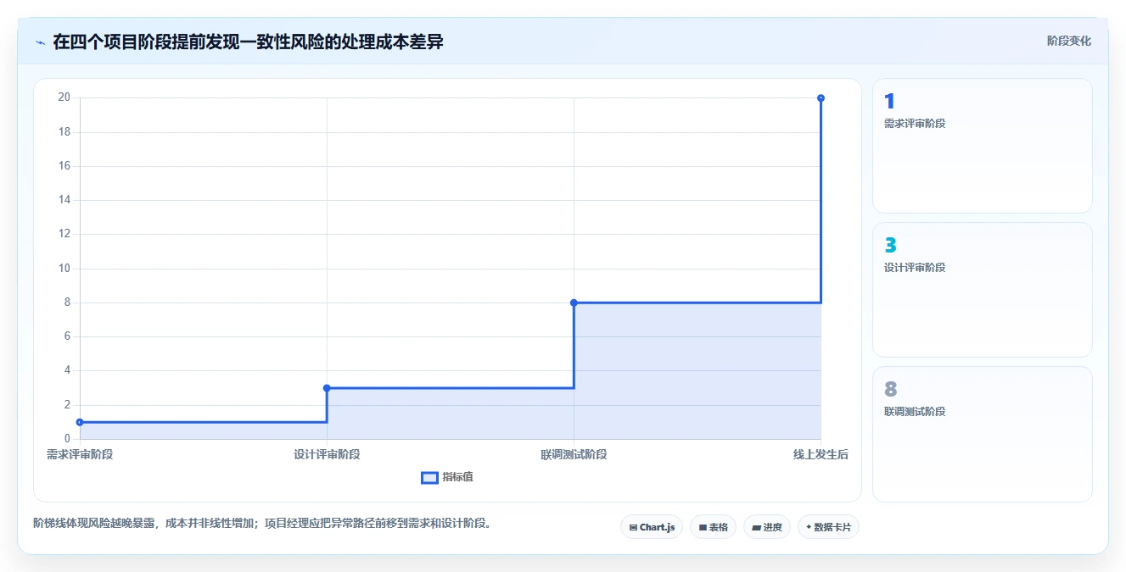This screenshot has height=572, width=1126.
Task: Toggle the 指标值 legend box
Action: pos(429,477)
